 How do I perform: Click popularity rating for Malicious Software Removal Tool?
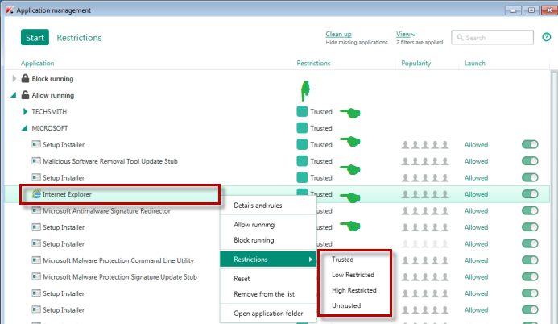tap(425, 161)
